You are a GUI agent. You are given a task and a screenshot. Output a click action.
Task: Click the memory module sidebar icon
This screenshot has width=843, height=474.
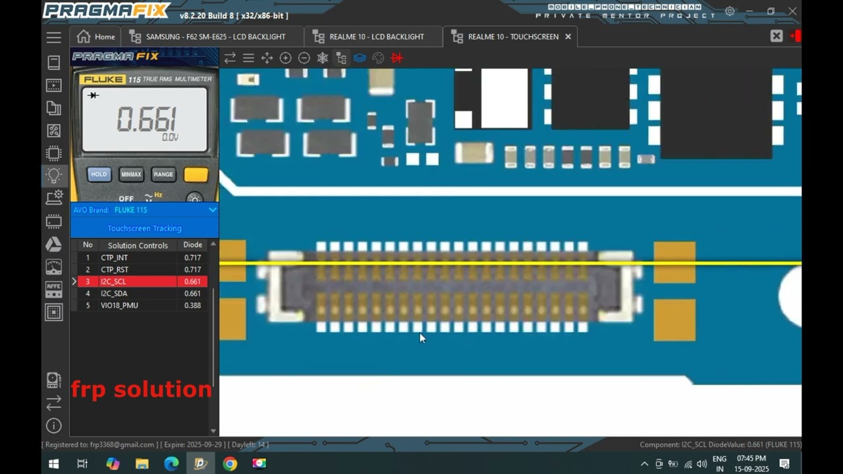tap(54, 221)
